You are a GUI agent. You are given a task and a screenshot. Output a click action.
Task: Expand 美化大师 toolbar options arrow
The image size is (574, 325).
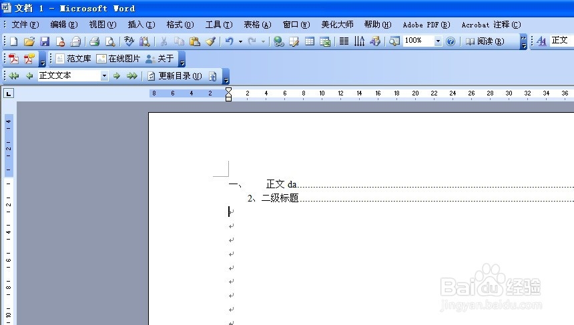pos(182,59)
